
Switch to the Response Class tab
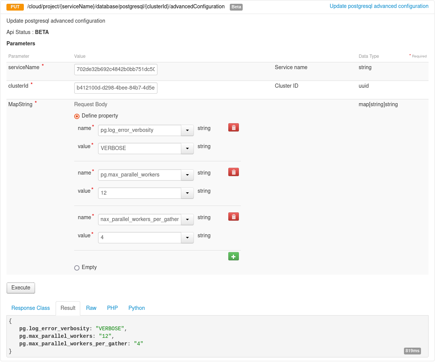(30, 308)
